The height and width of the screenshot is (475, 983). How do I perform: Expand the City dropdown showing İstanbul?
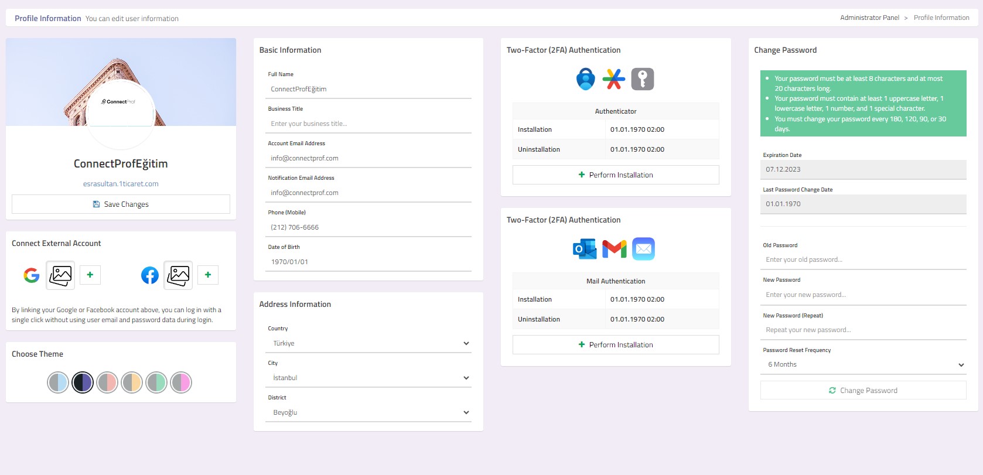click(x=368, y=378)
